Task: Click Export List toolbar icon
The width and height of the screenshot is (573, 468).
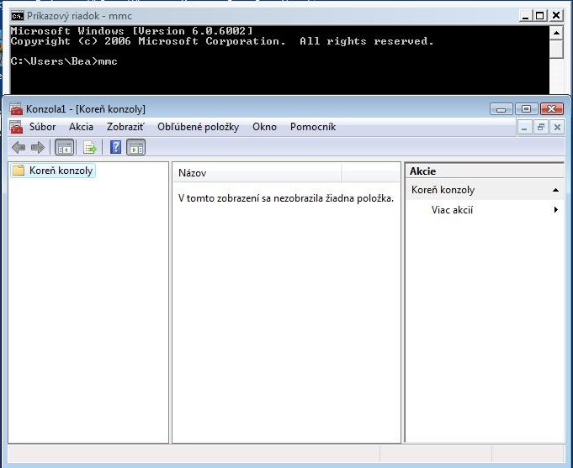Action: (x=89, y=148)
